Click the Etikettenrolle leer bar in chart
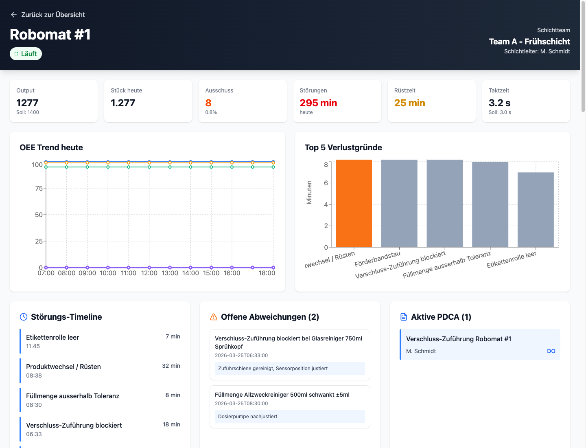 click(536, 210)
